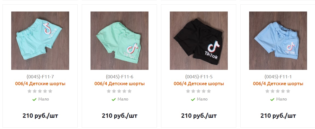Click the green availability checkmark under F11-7
Screen dimensions: 315x129
pyautogui.click(x=34, y=99)
